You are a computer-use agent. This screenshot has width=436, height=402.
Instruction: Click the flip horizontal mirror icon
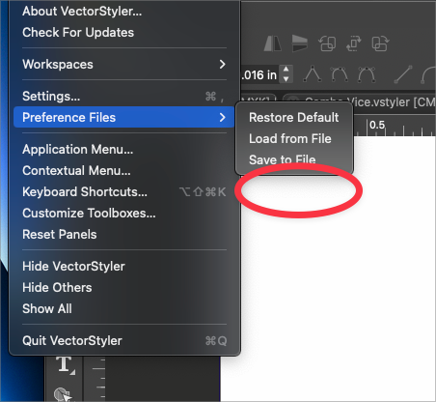coord(273,43)
